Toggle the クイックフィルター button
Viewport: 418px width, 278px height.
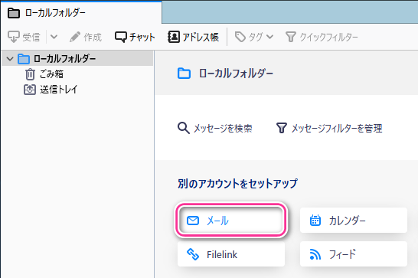tap(322, 37)
